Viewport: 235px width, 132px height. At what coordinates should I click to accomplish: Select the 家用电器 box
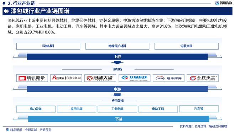[77, 109]
